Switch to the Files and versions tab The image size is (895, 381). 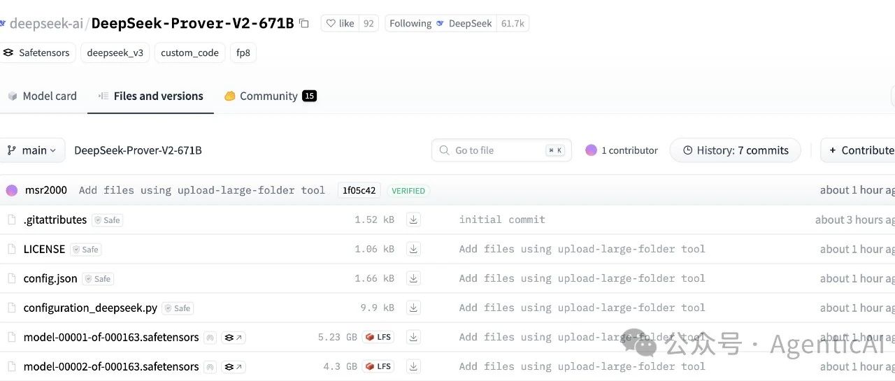[150, 96]
